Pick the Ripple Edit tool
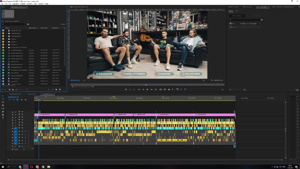Viewport: 300px width, 169px height. pos(3,102)
